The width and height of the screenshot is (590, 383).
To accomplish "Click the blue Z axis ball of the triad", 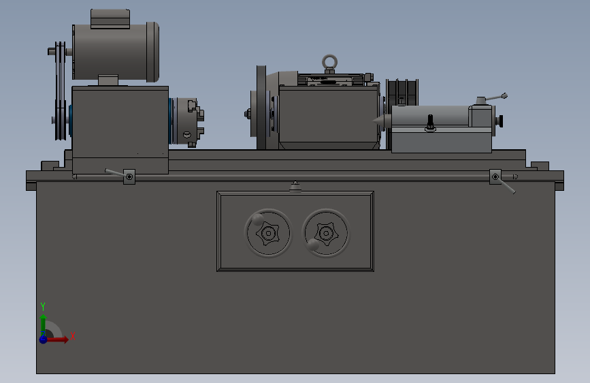I will coord(44,339).
